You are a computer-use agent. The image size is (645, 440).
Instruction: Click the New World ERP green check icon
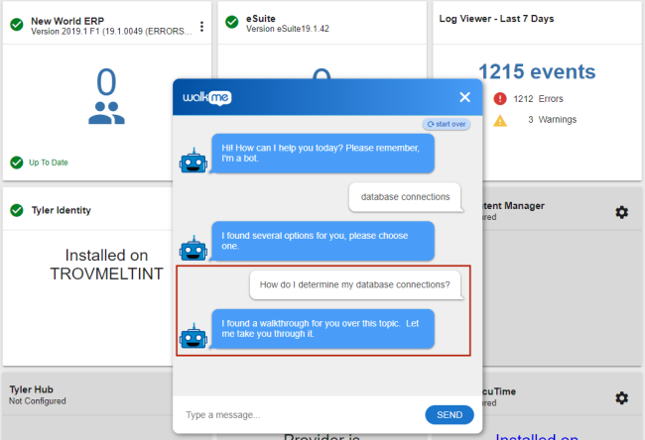pyautogui.click(x=17, y=25)
